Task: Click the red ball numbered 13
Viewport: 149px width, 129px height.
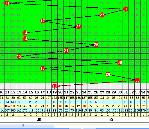Action: (19, 56)
